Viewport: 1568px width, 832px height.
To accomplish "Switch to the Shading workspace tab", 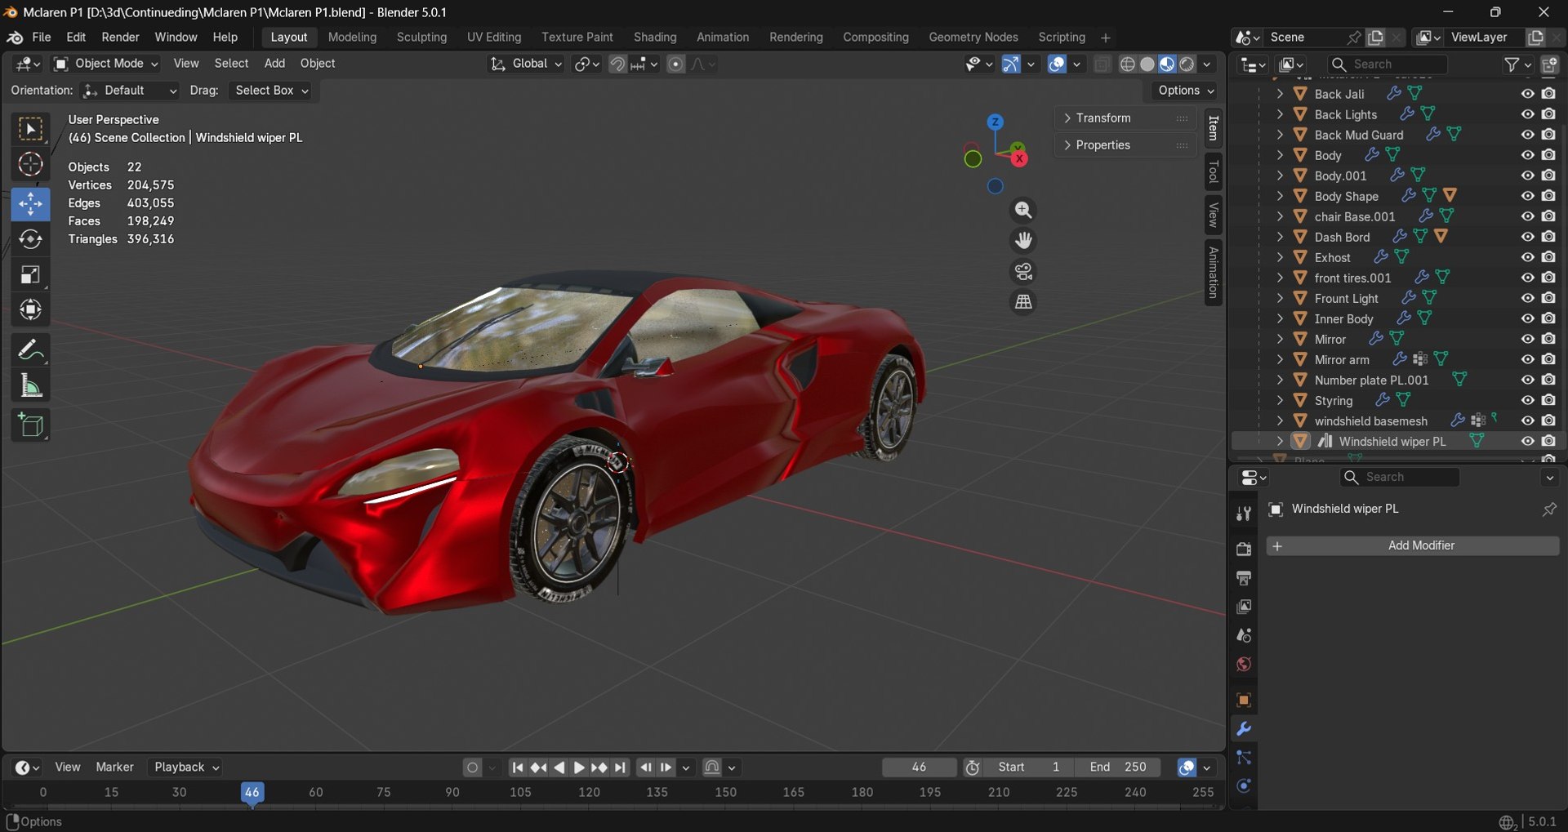I will tap(655, 38).
